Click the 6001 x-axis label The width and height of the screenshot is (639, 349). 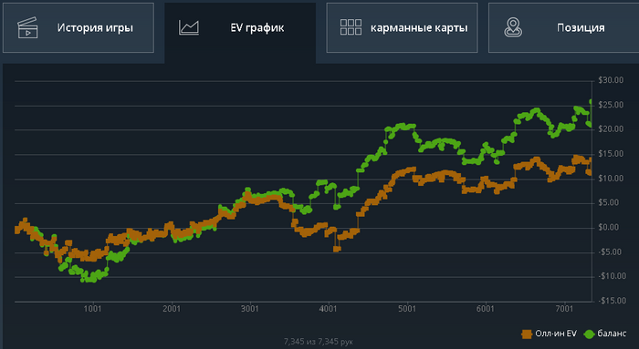(486, 309)
